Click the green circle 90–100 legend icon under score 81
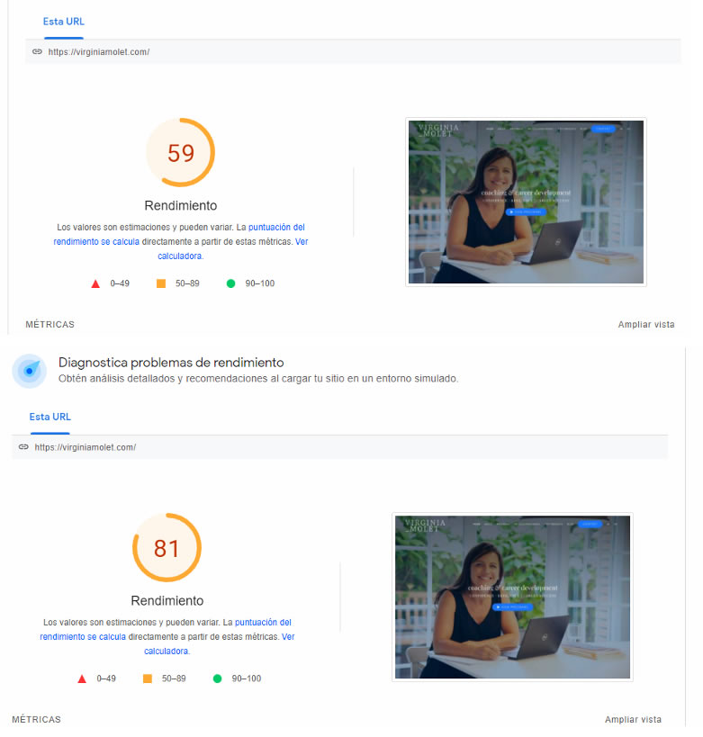This screenshot has height=737, width=703. [217, 679]
